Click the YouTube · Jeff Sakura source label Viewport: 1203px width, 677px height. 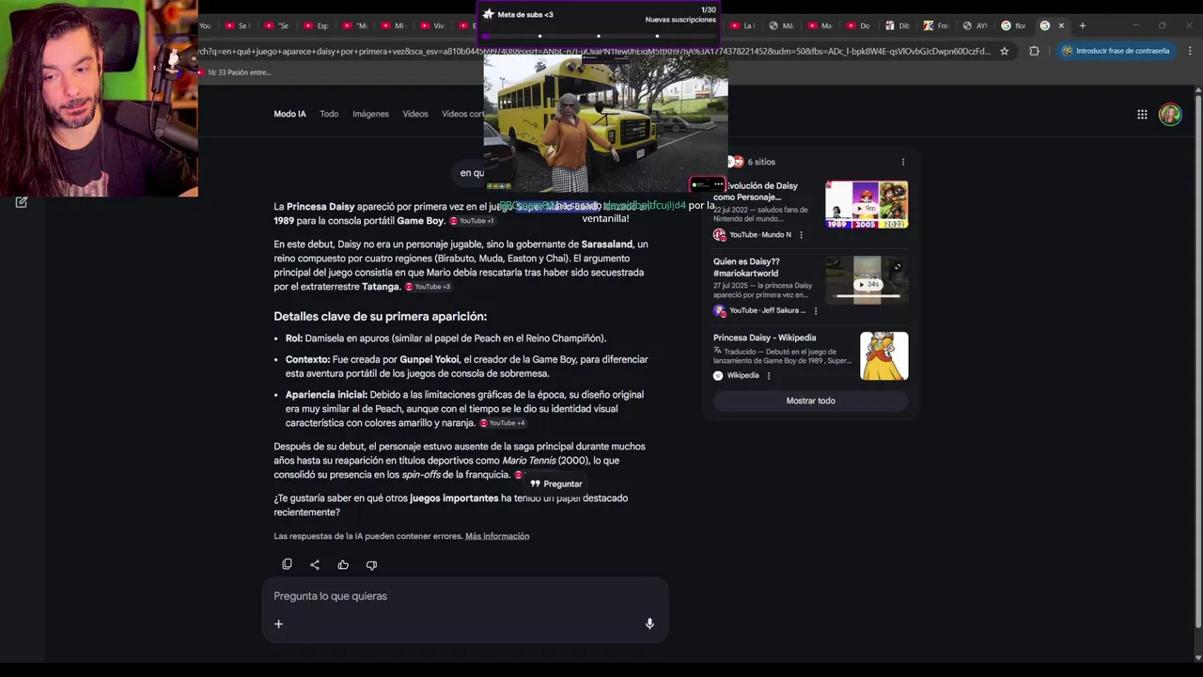pos(767,310)
